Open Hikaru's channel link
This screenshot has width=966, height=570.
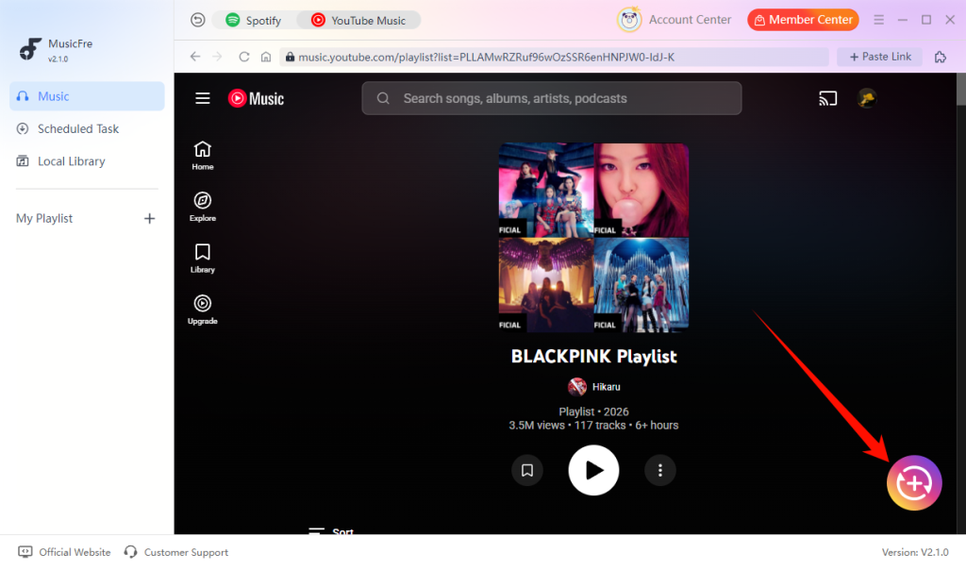point(607,387)
